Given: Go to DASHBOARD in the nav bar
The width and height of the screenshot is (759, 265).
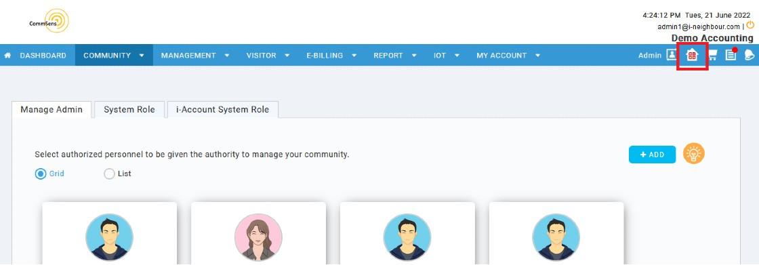Looking at the screenshot, I should [x=43, y=55].
